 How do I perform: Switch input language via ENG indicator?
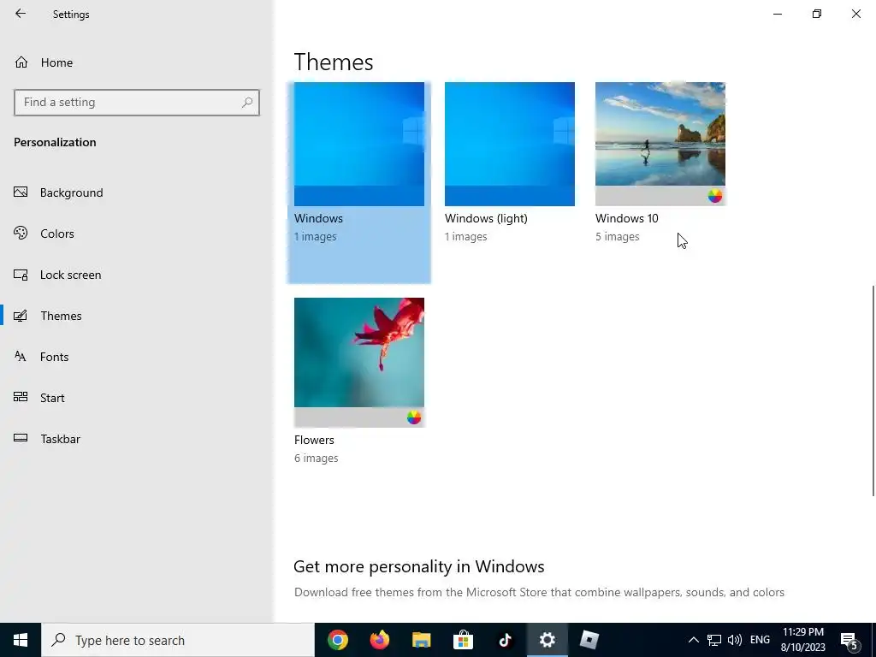click(x=760, y=640)
